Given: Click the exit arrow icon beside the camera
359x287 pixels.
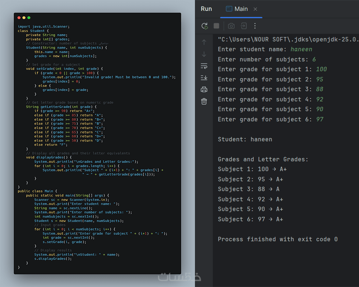Looking at the screenshot, I should pos(243,26).
